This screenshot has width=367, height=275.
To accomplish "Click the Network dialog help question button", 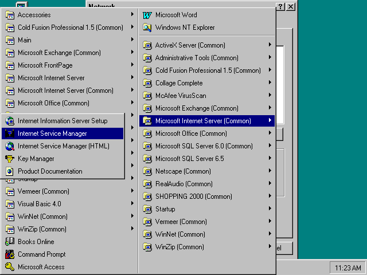I will tap(280, 7).
